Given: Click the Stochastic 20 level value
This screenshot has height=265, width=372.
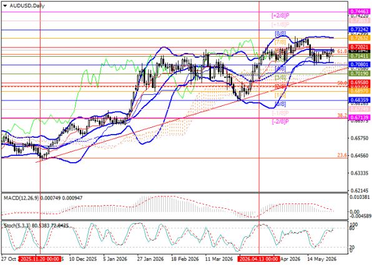Looking at the screenshot, I should [x=351, y=248].
